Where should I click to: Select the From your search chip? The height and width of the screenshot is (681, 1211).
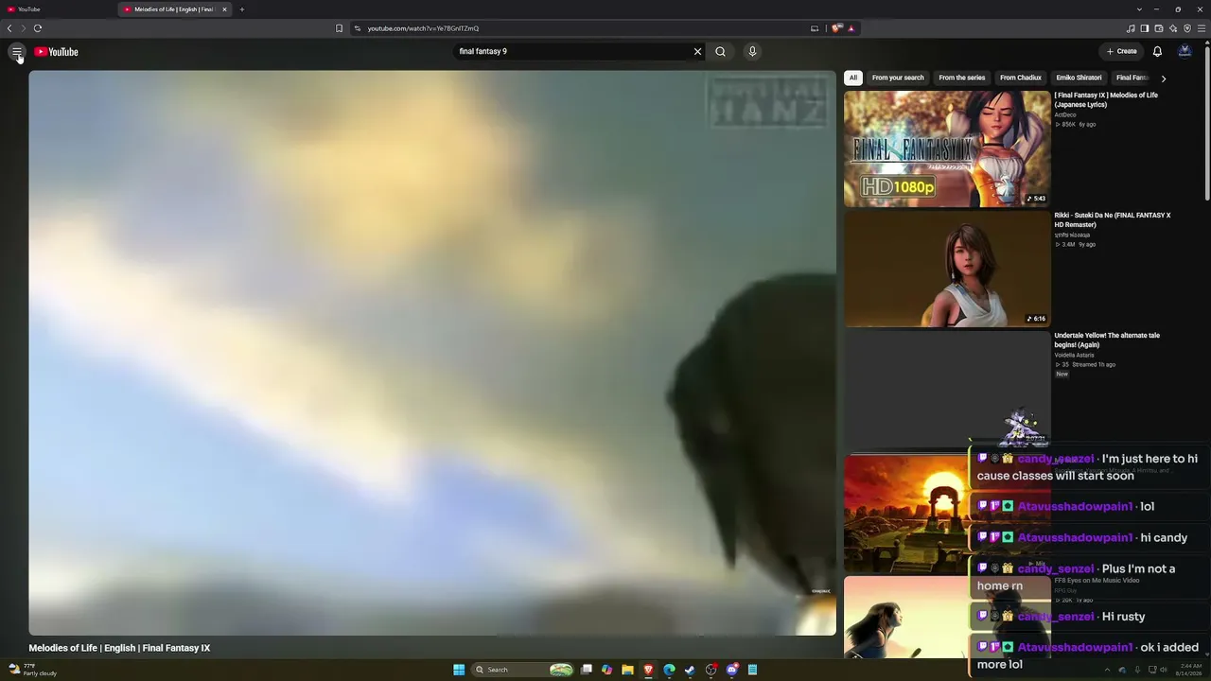coord(898,78)
